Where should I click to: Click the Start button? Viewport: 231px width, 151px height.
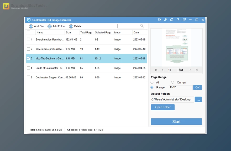(x=176, y=122)
